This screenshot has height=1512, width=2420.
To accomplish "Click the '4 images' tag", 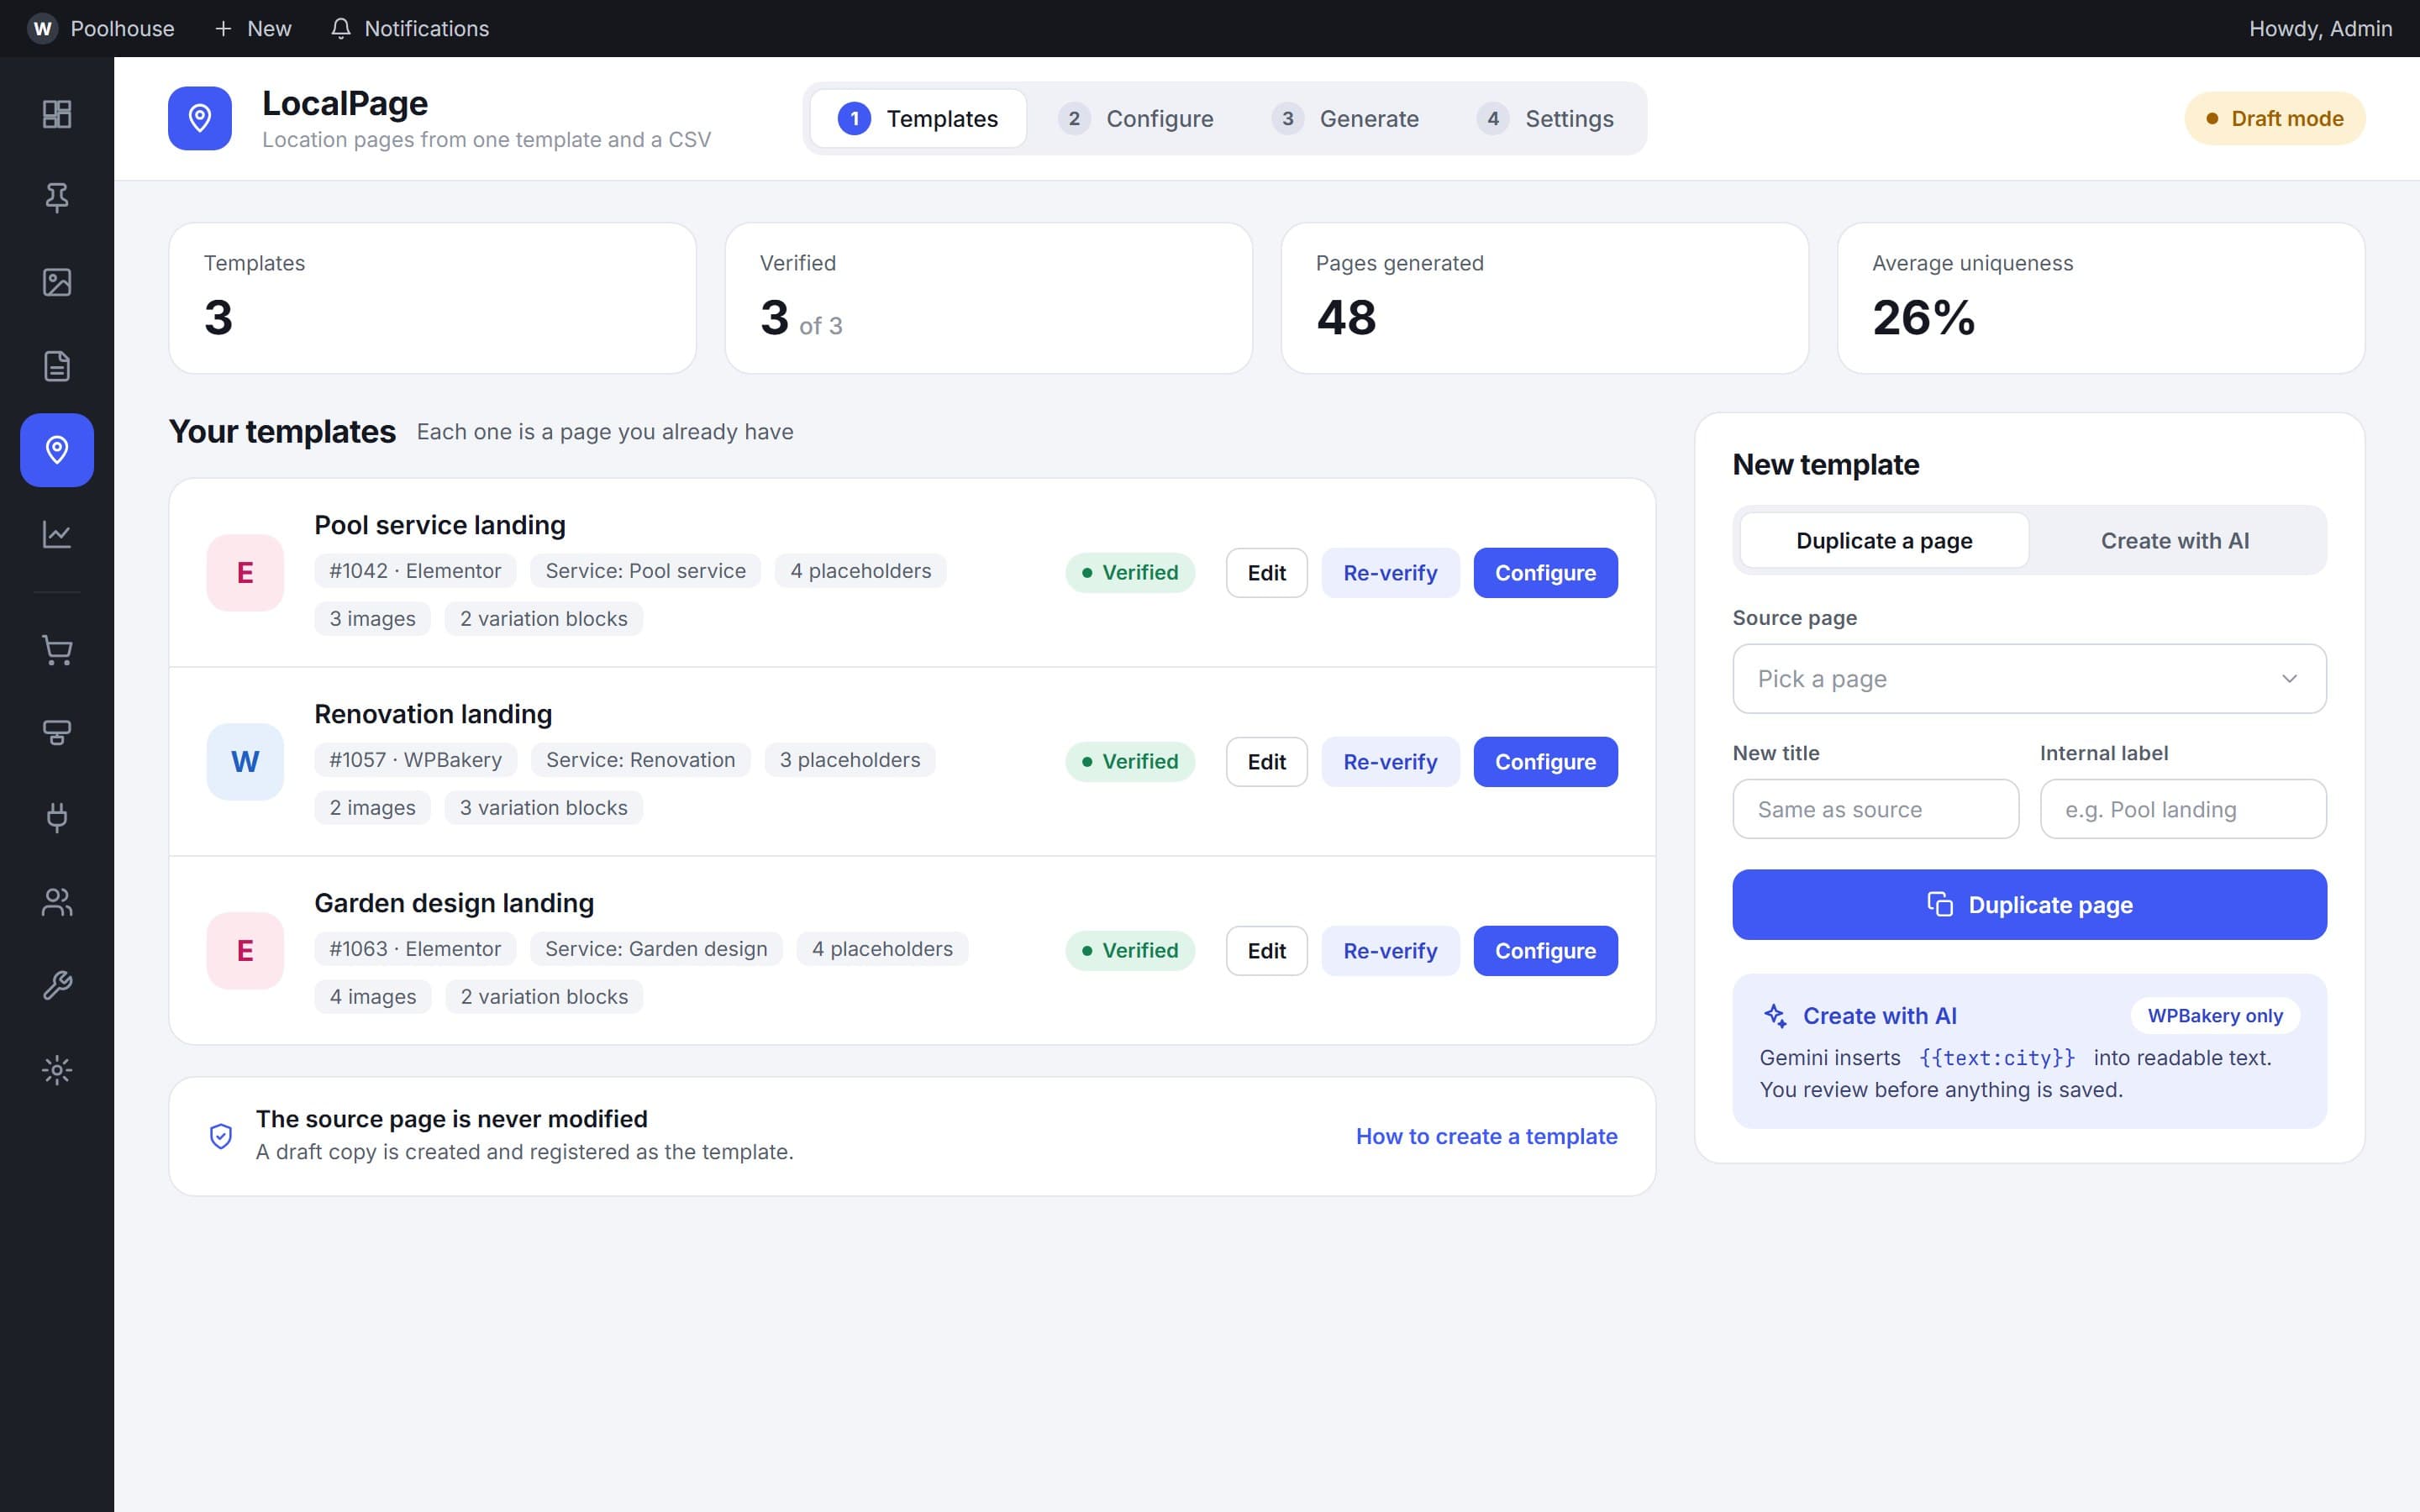I will [x=372, y=997].
